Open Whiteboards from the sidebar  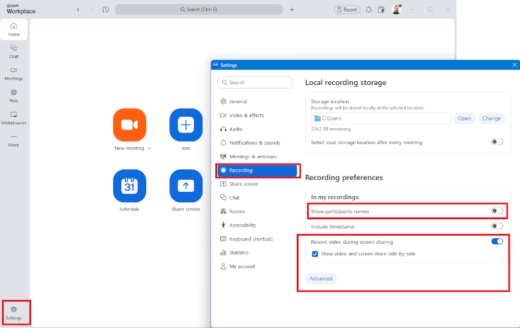coord(13,118)
